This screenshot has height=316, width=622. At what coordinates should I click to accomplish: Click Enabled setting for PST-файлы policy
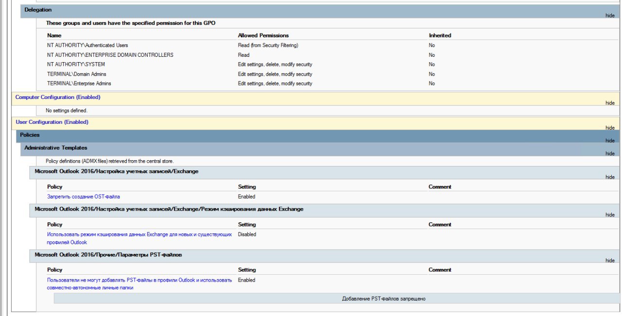click(x=246, y=280)
